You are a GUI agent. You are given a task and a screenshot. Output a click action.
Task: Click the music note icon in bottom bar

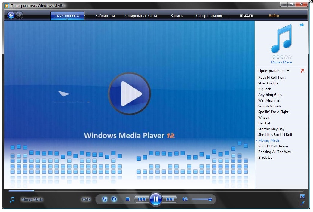pos(12,199)
